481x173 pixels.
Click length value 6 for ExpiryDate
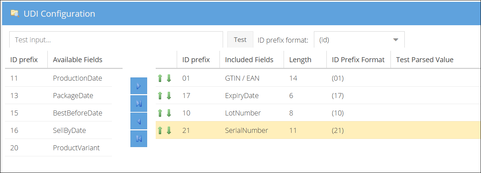pos(291,96)
